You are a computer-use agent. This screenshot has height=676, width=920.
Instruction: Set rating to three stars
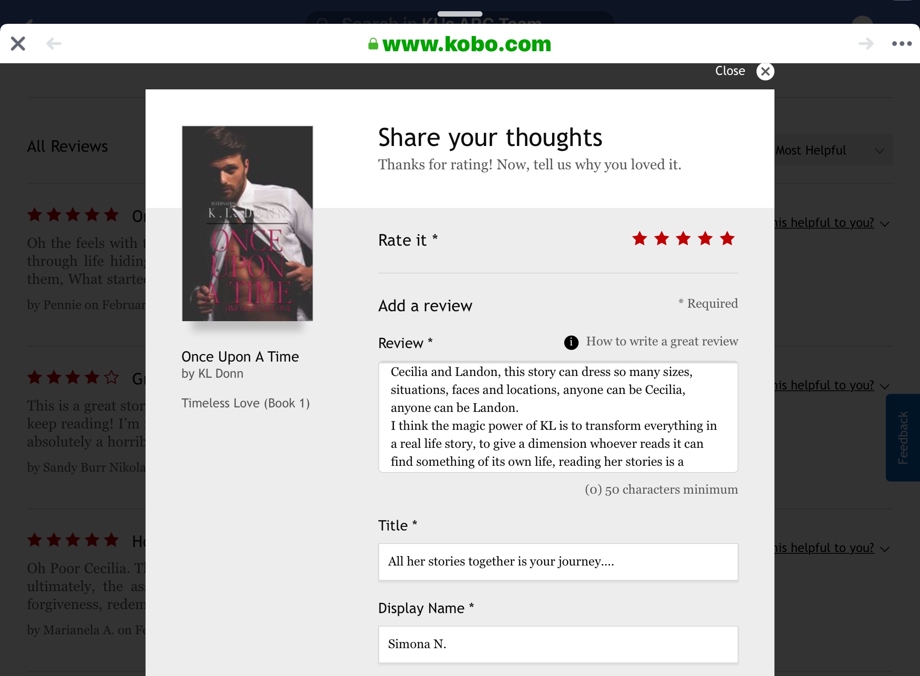point(683,239)
